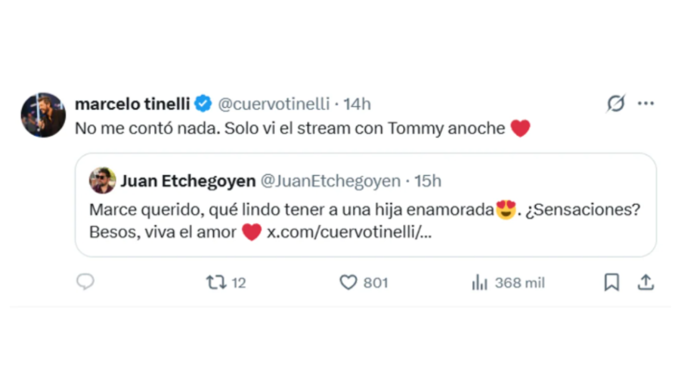Click the 15h timestamp on quoted tweet
This screenshot has width=686, height=385.
[x=428, y=181]
